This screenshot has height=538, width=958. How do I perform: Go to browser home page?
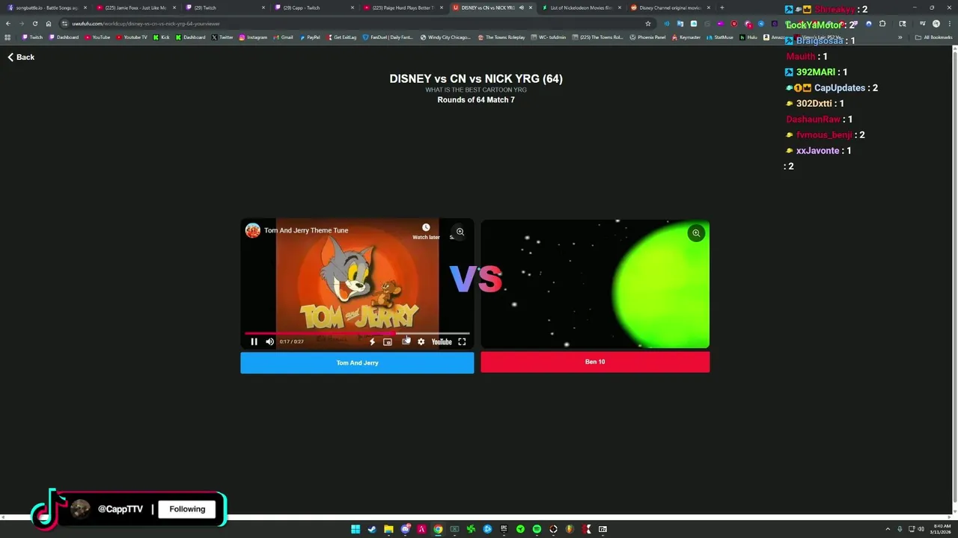[49, 23]
